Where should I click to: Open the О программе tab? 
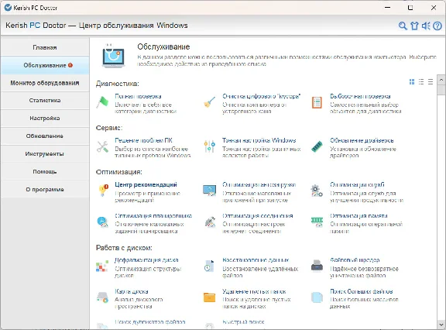pos(45,190)
